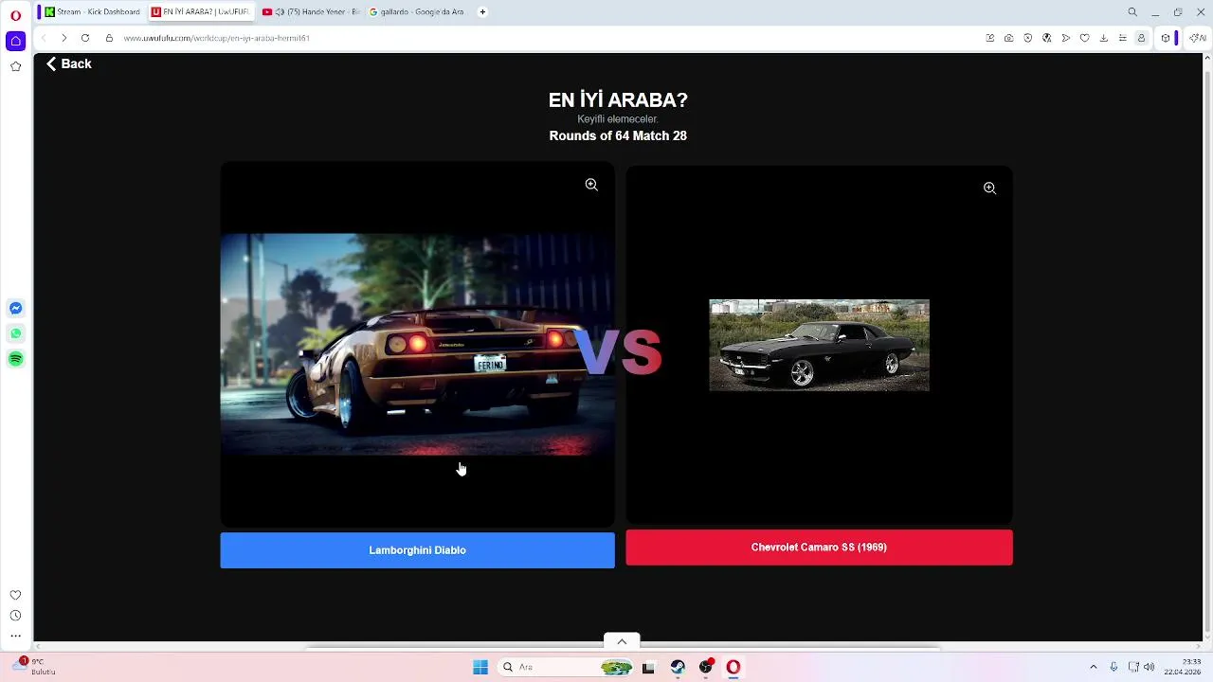Open Steam from the taskbar
This screenshot has width=1213, height=682.
pos(678,667)
